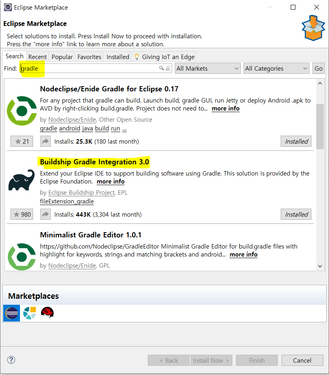The height and width of the screenshot is (375, 329).
Task: Open Nodeclipse/Enide author link under Minimalist Editor
Action: (x=72, y=265)
